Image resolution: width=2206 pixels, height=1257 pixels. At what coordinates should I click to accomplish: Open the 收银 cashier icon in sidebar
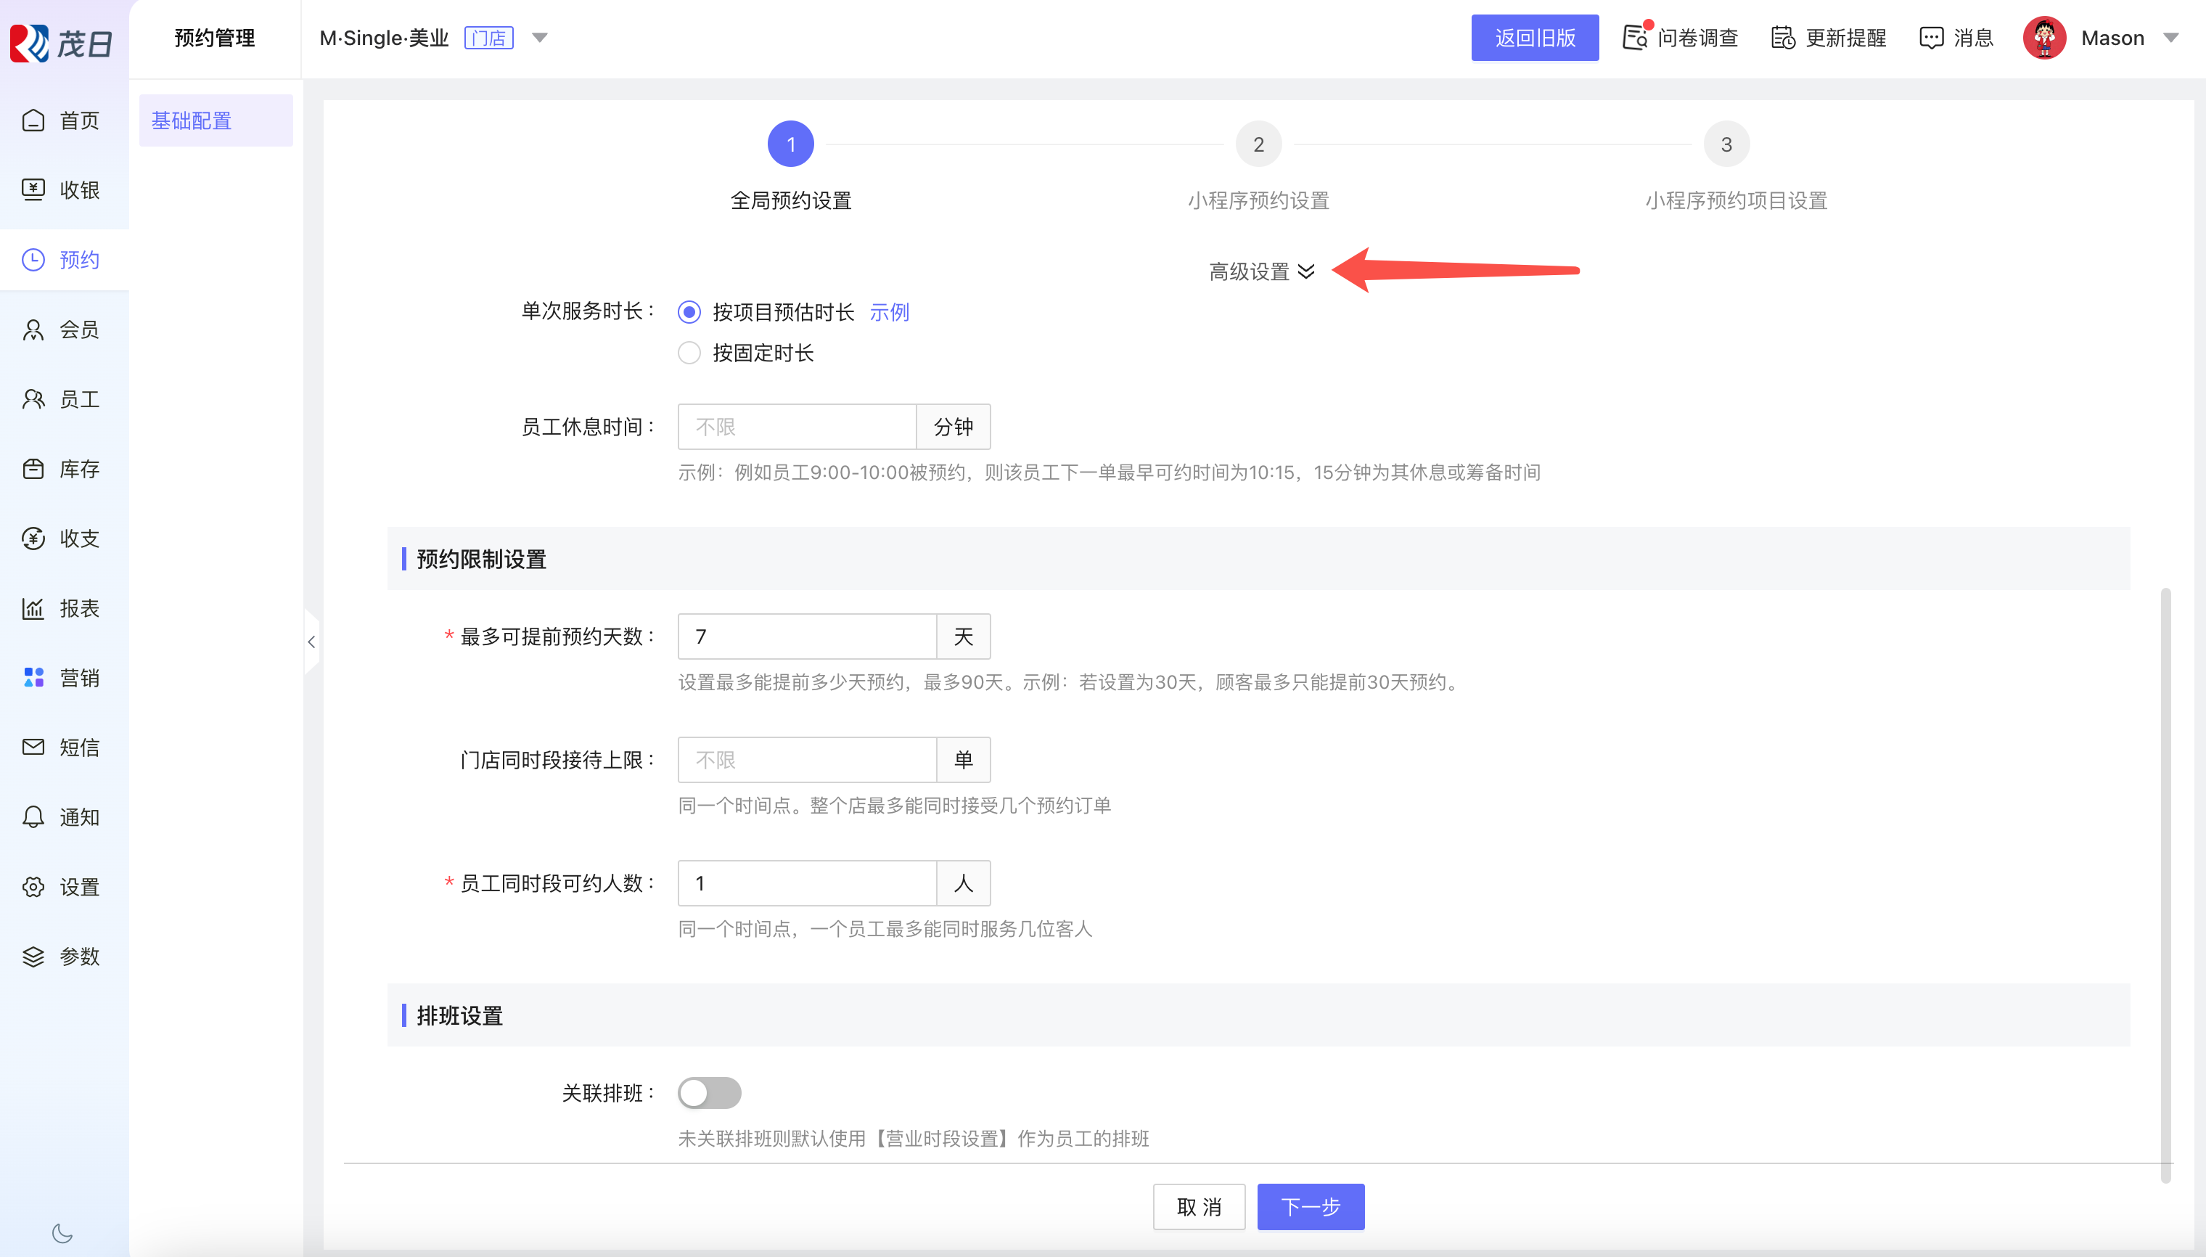33,190
